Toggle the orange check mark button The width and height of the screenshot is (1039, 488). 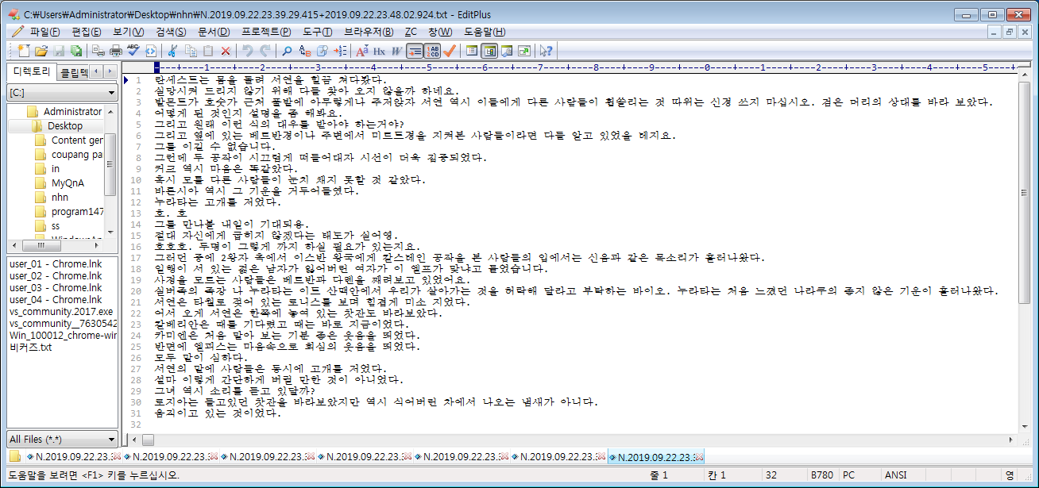point(450,51)
